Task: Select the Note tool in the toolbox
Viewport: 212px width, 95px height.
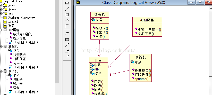Action: [67, 3]
